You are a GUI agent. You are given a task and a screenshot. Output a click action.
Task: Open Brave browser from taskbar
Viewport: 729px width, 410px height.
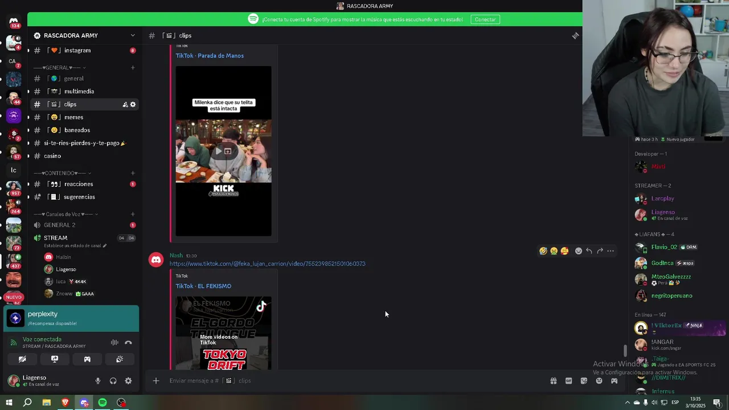pyautogui.click(x=65, y=403)
